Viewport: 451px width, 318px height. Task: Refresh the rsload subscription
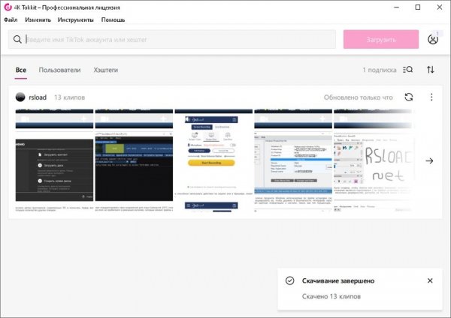409,97
